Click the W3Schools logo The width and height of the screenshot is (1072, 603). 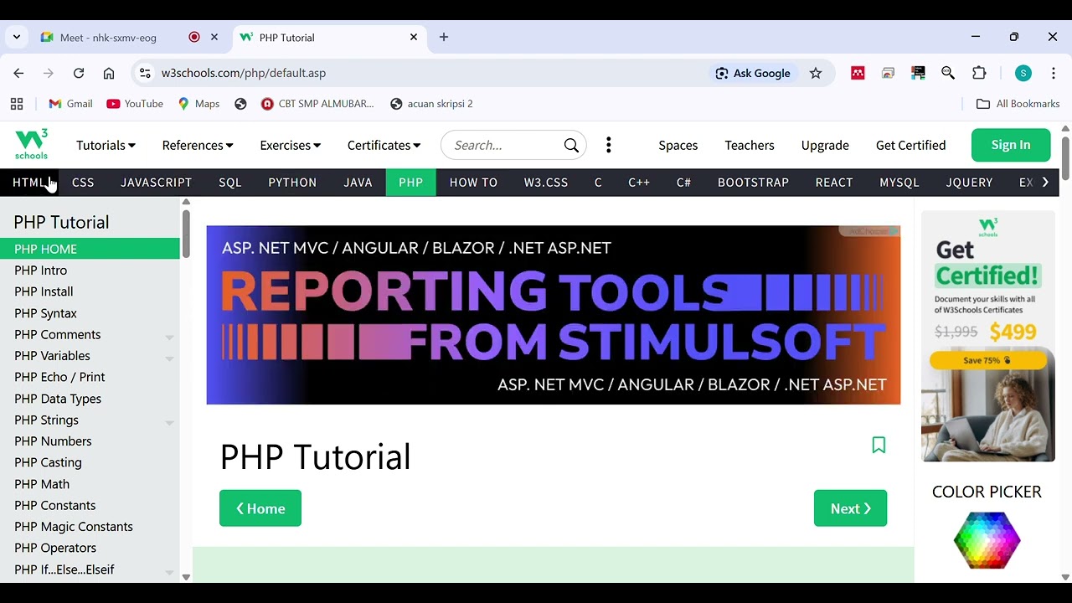(x=32, y=144)
